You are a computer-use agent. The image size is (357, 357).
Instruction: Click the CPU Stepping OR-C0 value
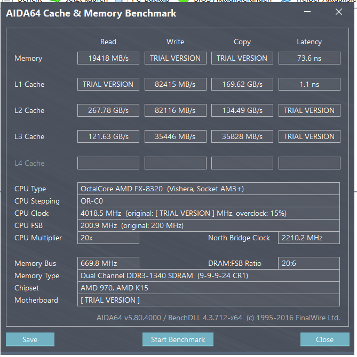click(209, 201)
